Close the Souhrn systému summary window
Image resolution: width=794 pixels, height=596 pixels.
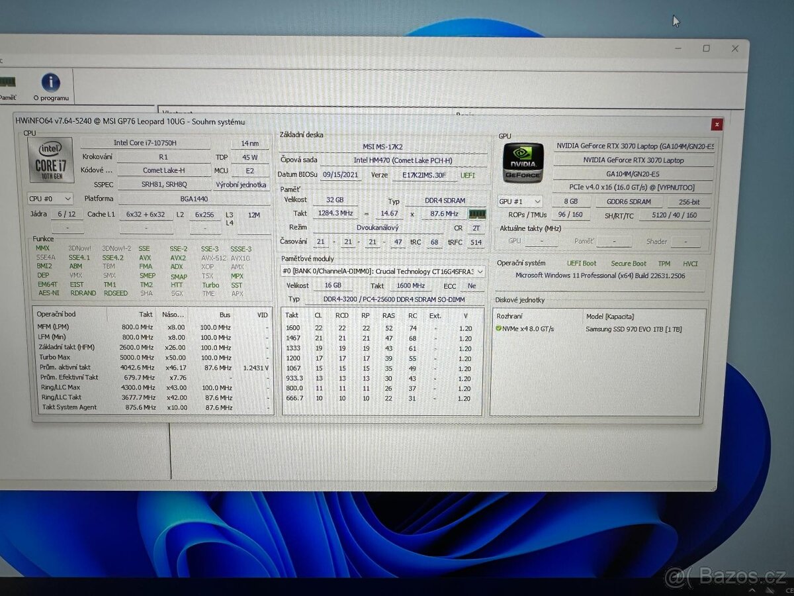tap(717, 124)
